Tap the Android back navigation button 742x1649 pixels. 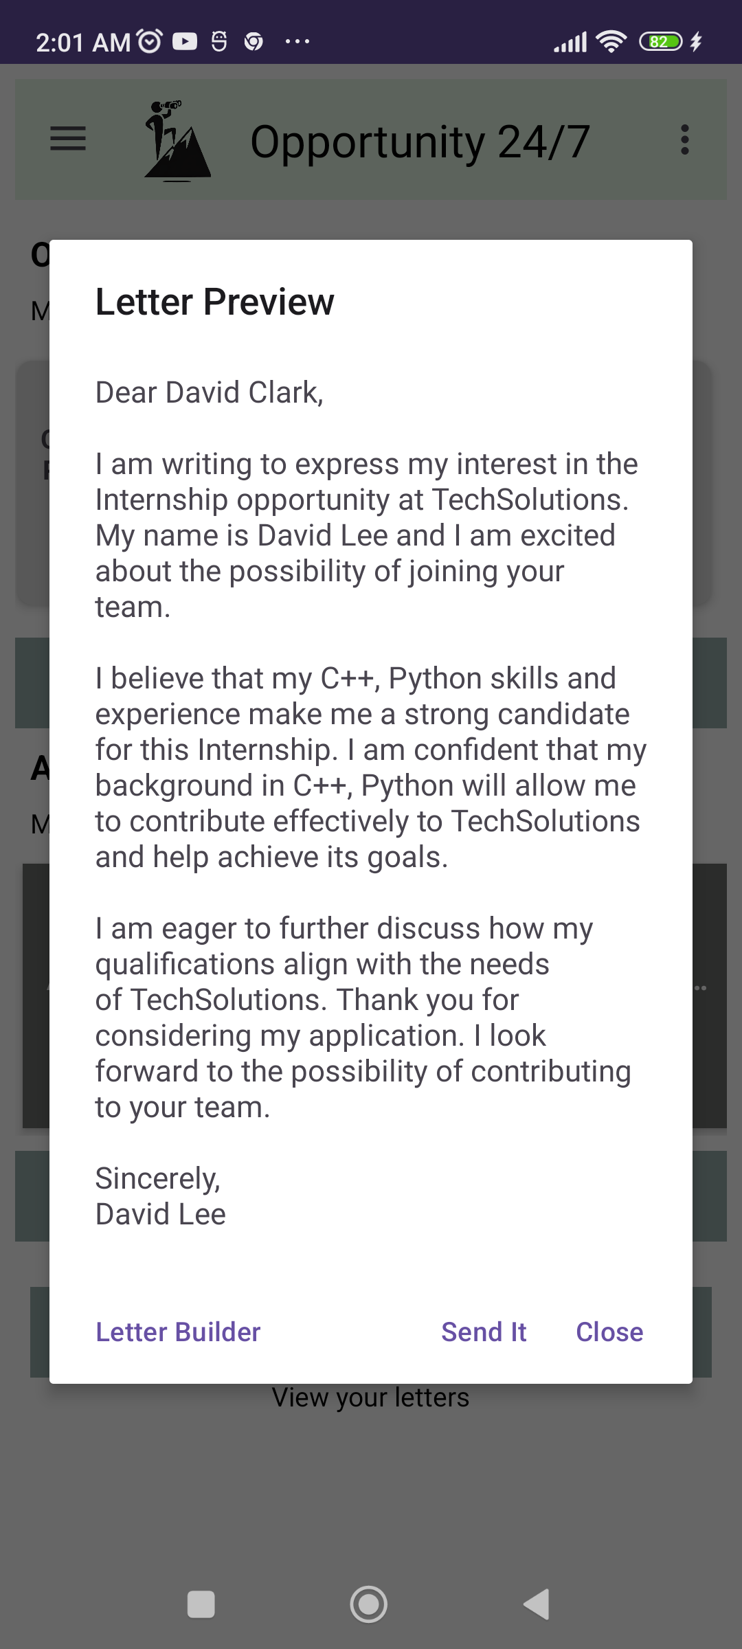click(x=537, y=1604)
